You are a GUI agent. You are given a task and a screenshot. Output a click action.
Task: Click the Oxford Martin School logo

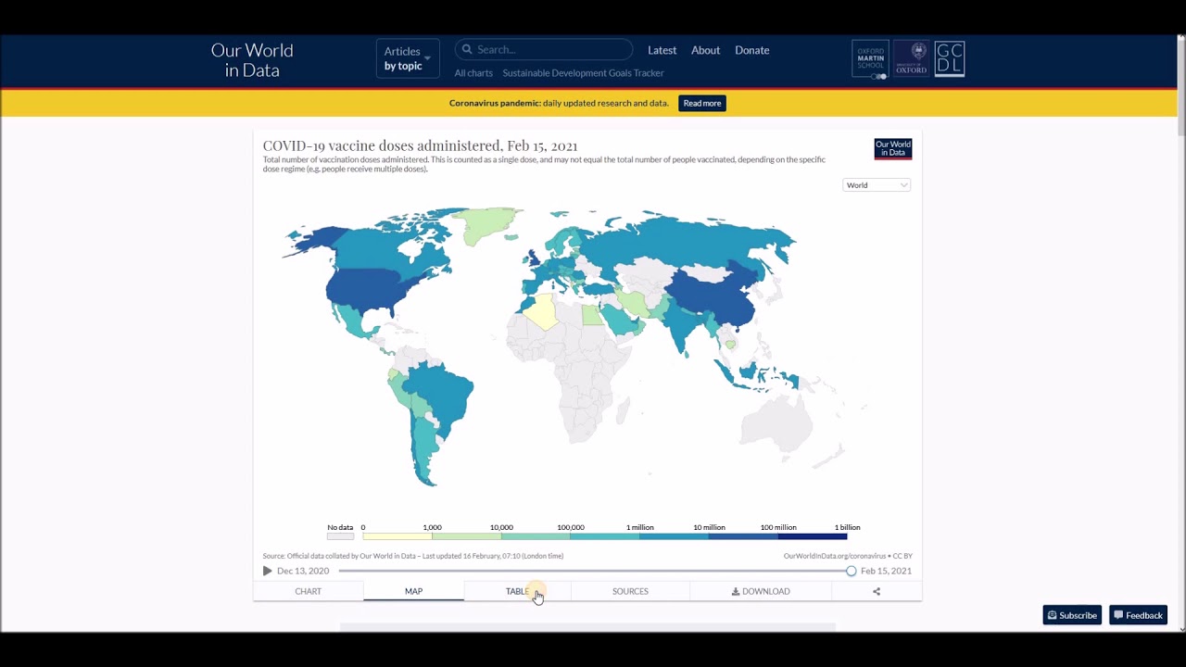pyautogui.click(x=870, y=59)
